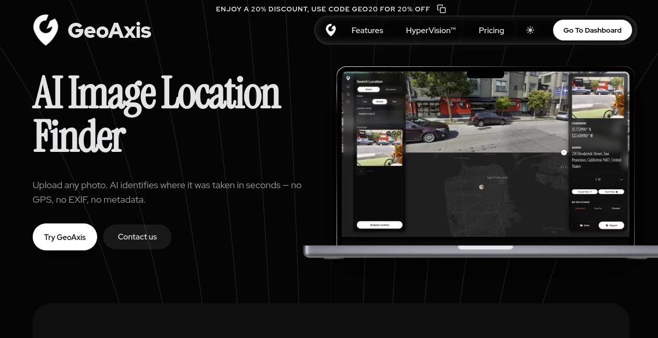
Task: Click the GeoAxis pin logo in header
Action: click(46, 30)
